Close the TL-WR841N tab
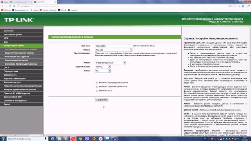 [x=55, y=2]
